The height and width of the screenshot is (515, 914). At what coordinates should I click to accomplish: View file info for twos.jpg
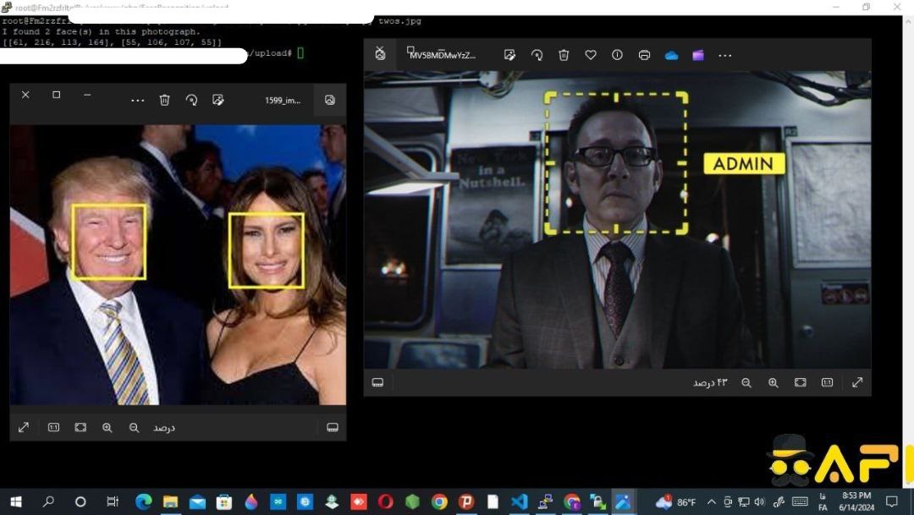coord(618,55)
